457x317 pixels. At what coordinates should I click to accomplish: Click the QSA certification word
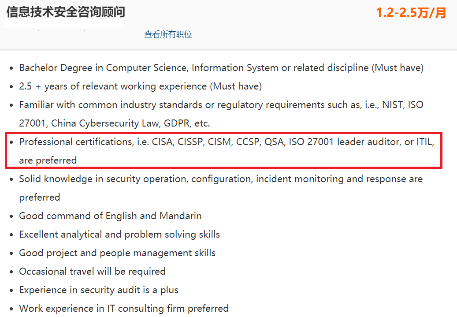(274, 142)
